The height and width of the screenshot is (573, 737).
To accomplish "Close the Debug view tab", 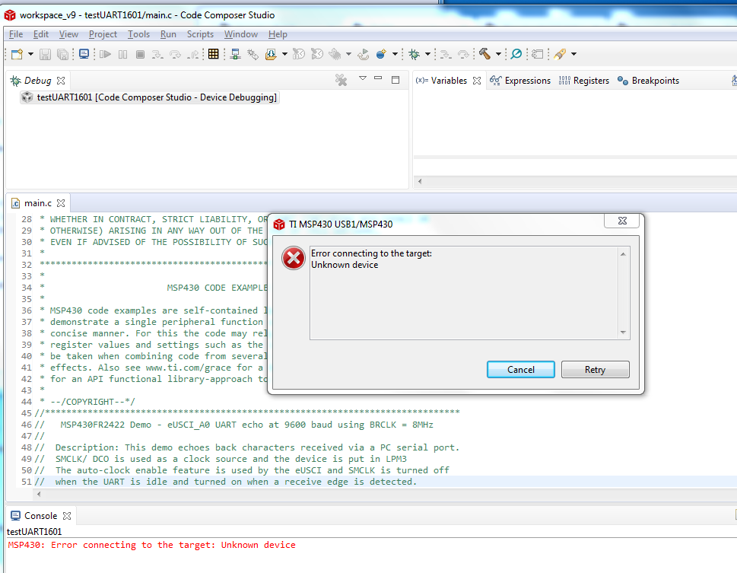I will tap(61, 81).
